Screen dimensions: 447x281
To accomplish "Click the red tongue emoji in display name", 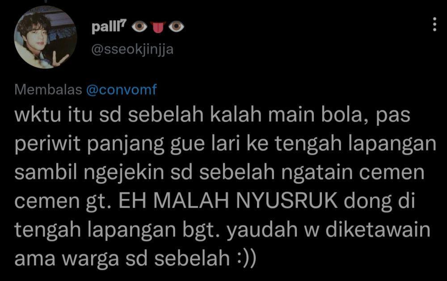I will [x=158, y=27].
